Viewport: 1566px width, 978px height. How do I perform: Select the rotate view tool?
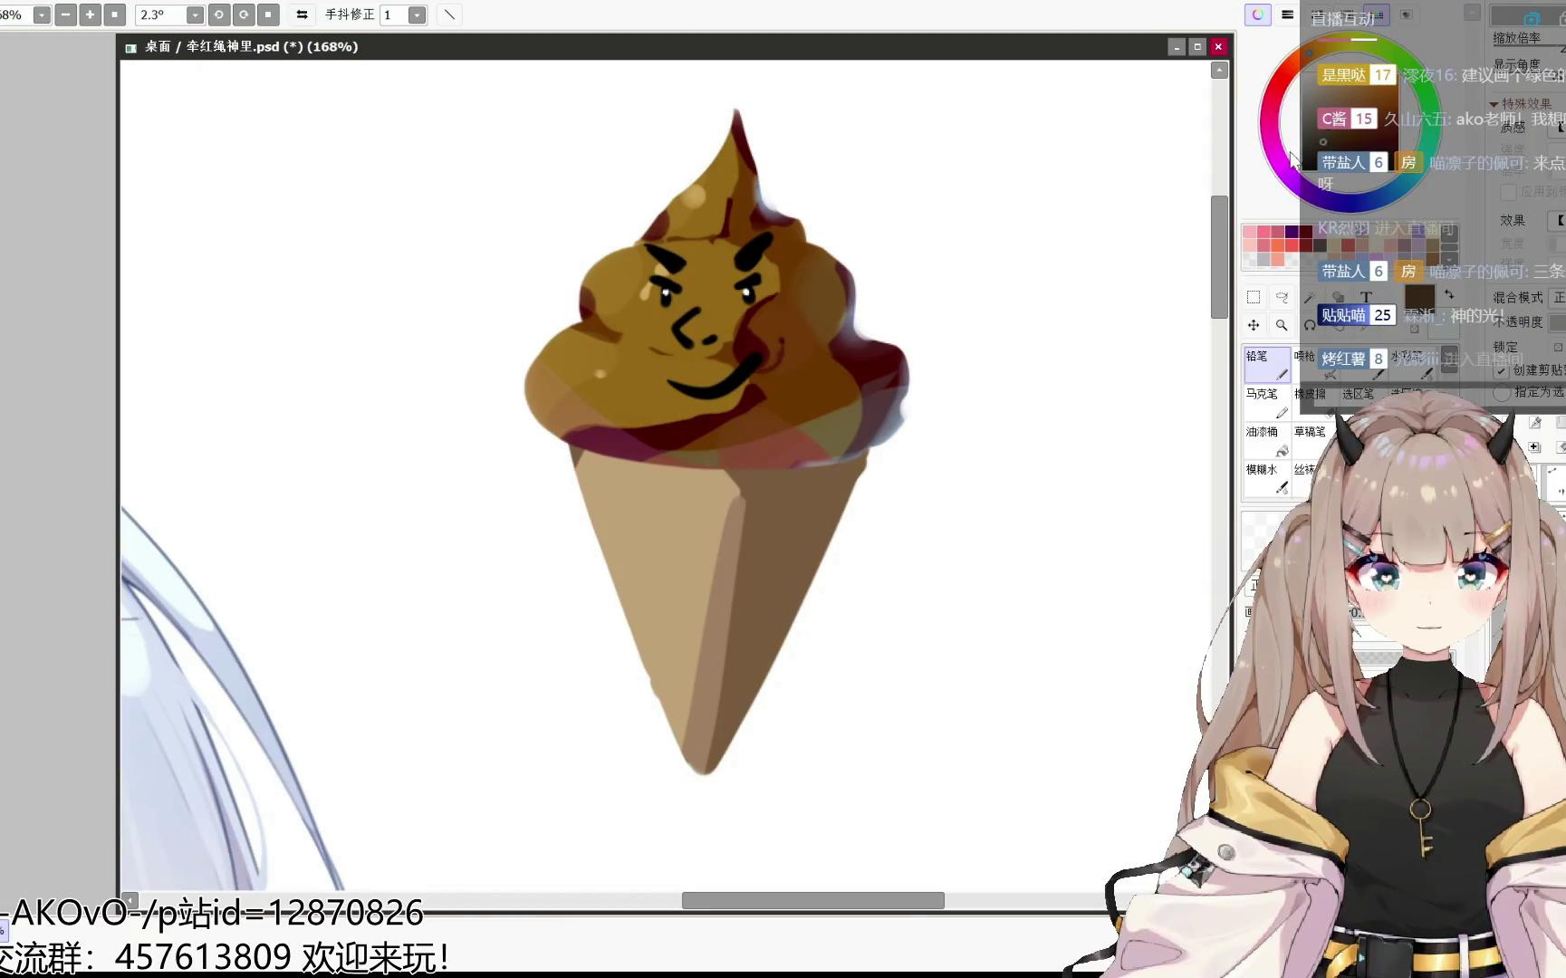click(1310, 325)
